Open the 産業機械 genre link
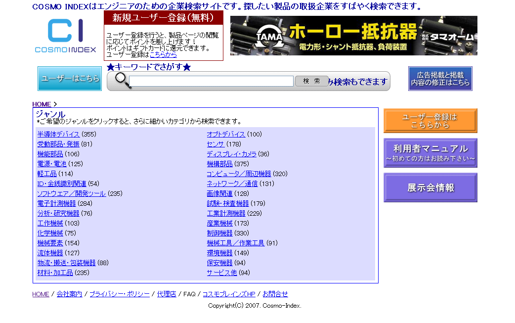 coord(219,223)
